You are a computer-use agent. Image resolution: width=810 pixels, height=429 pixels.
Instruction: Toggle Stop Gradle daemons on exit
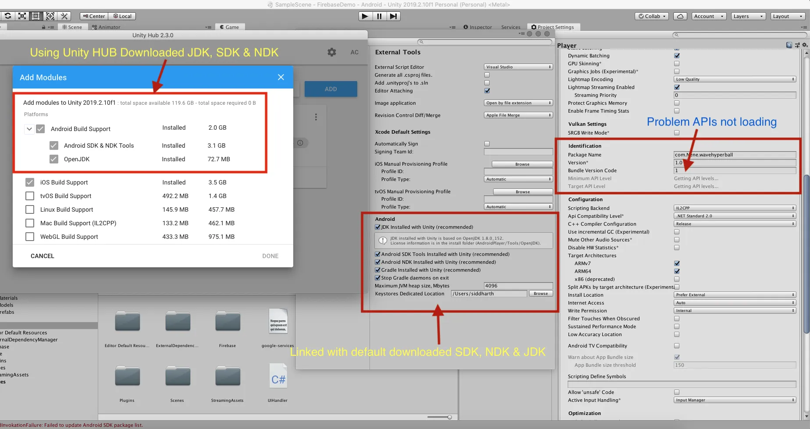377,278
